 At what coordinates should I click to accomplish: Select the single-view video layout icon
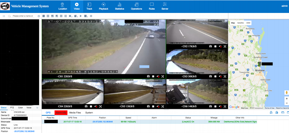coord(43,16)
